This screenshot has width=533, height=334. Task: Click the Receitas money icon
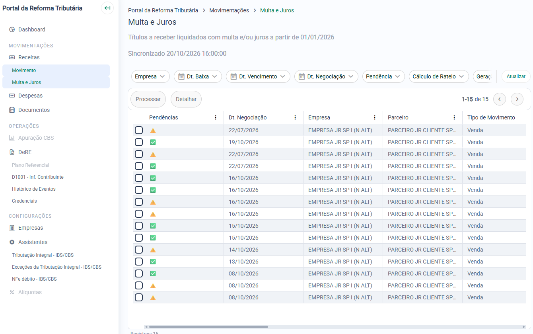[x=12, y=57]
